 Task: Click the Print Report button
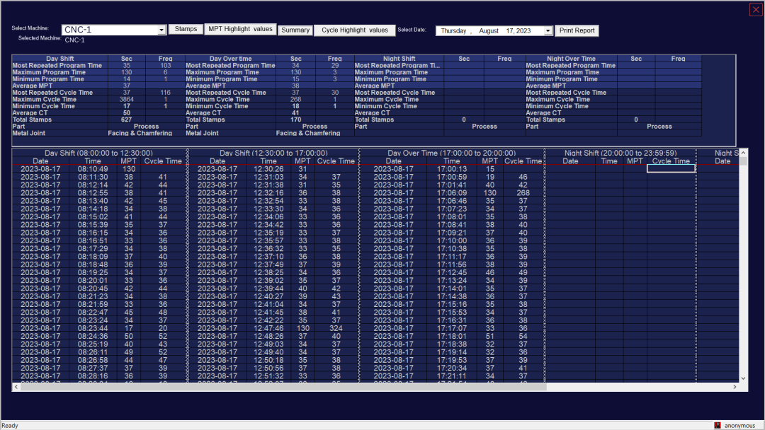click(x=577, y=30)
